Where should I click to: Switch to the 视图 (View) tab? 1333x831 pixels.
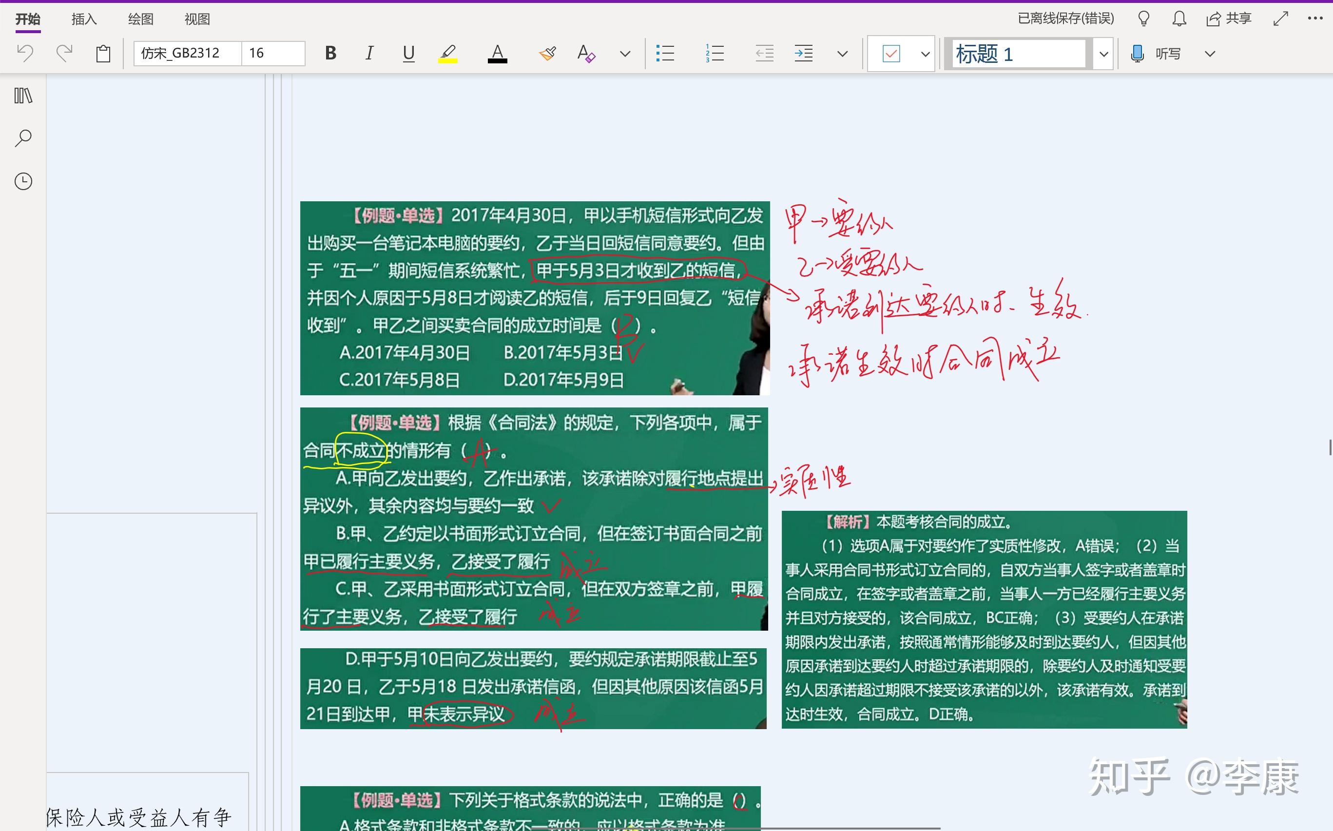tap(197, 19)
